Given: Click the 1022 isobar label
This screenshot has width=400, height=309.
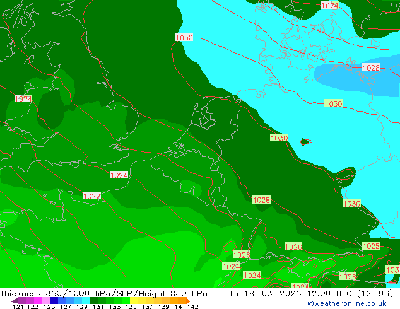Looking at the screenshot, I should pos(92,196).
